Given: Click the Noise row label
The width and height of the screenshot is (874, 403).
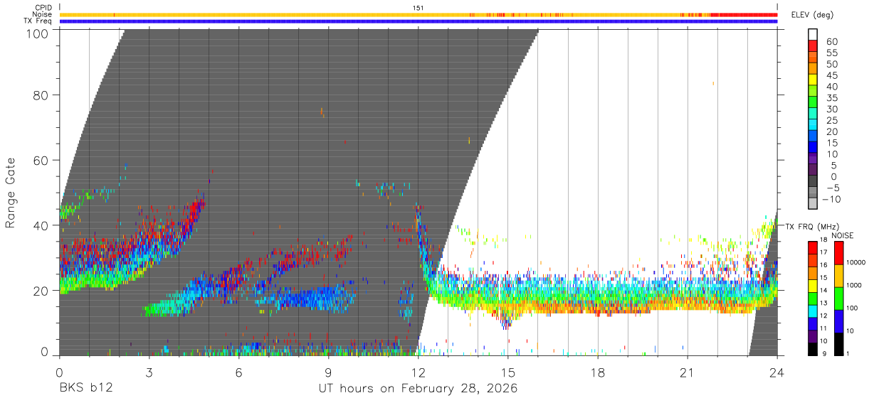Looking at the screenshot, I should (x=42, y=14).
